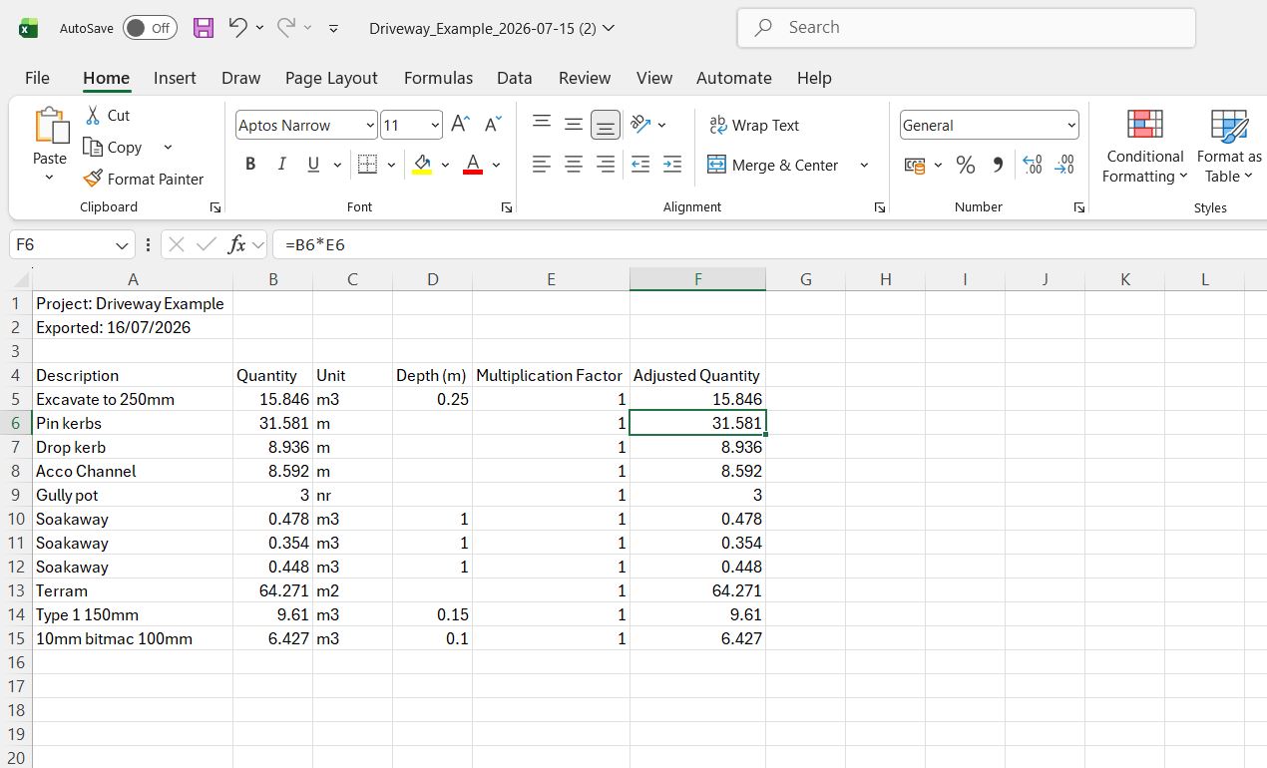
Task: Toggle italic formatting
Action: click(x=281, y=165)
